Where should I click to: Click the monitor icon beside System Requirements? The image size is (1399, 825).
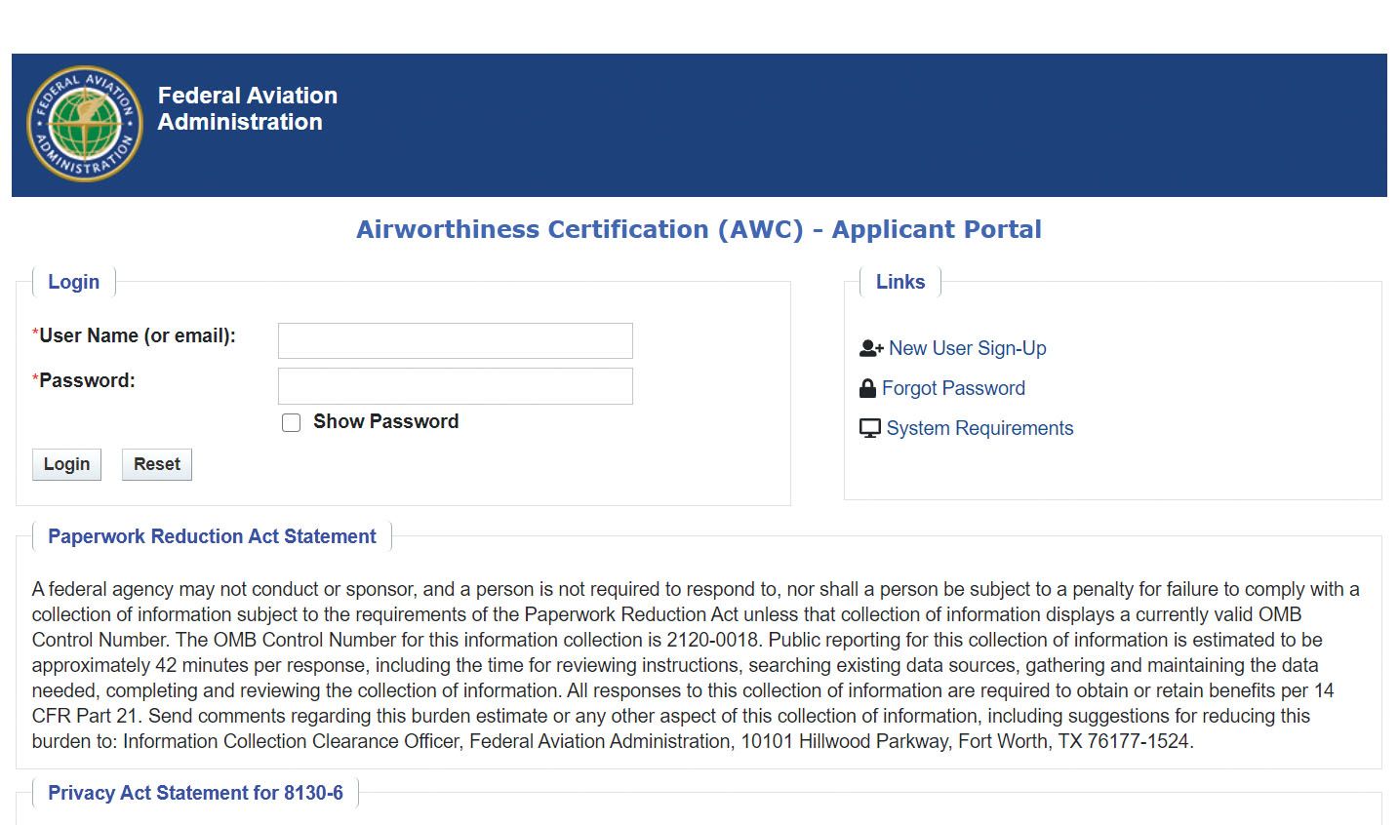pos(869,428)
